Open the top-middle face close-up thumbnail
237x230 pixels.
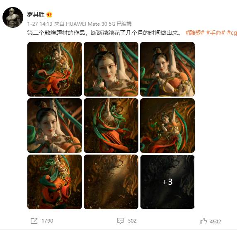coord(111,69)
